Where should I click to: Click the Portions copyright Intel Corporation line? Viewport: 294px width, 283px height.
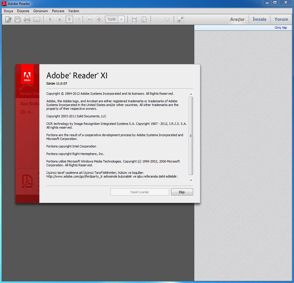click(71, 146)
